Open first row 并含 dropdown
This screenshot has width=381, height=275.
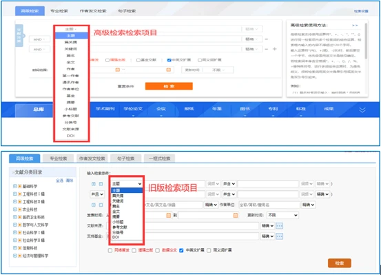tap(229, 184)
